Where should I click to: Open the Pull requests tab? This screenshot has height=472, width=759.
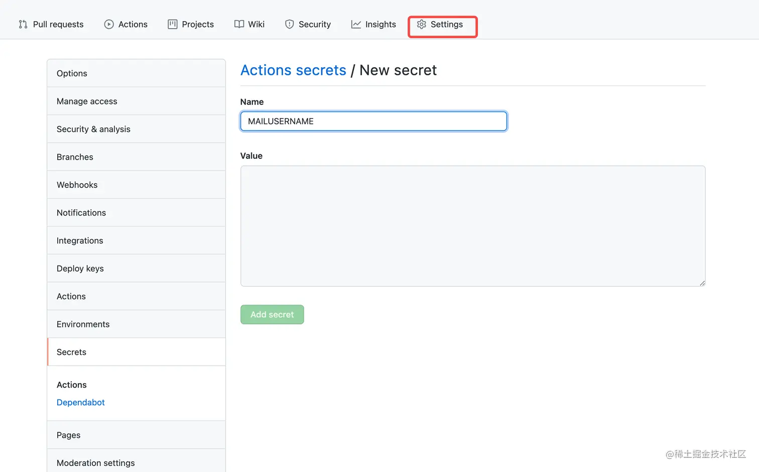click(51, 24)
